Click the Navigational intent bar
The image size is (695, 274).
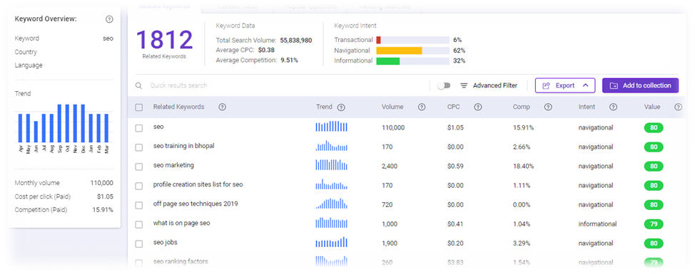[x=412, y=51]
